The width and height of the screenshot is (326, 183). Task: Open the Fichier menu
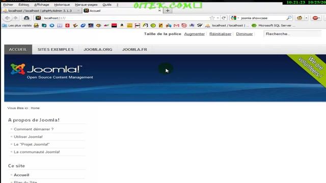coord(8,5)
